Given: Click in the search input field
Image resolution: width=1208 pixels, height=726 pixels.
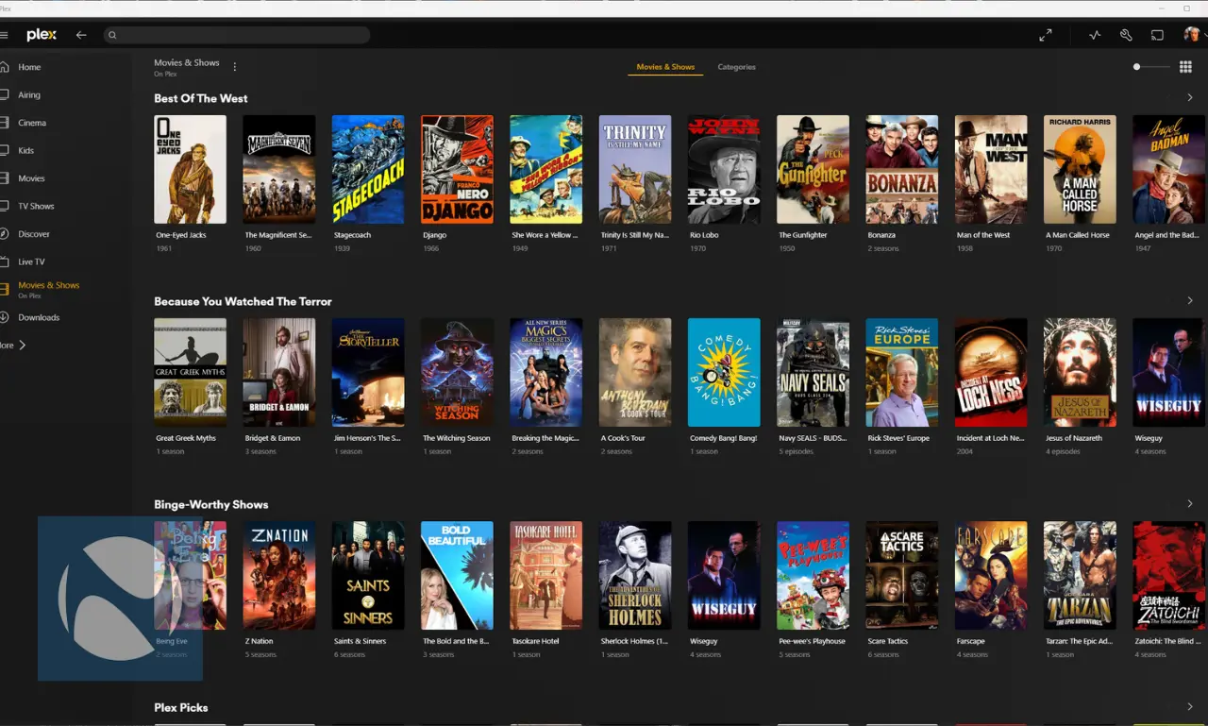Looking at the screenshot, I should coord(236,35).
